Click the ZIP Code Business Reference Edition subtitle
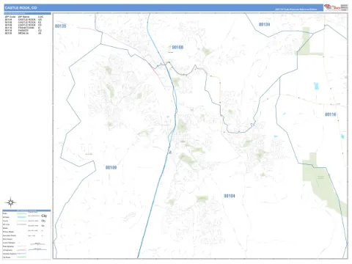The image size is (352, 264). coord(296,10)
